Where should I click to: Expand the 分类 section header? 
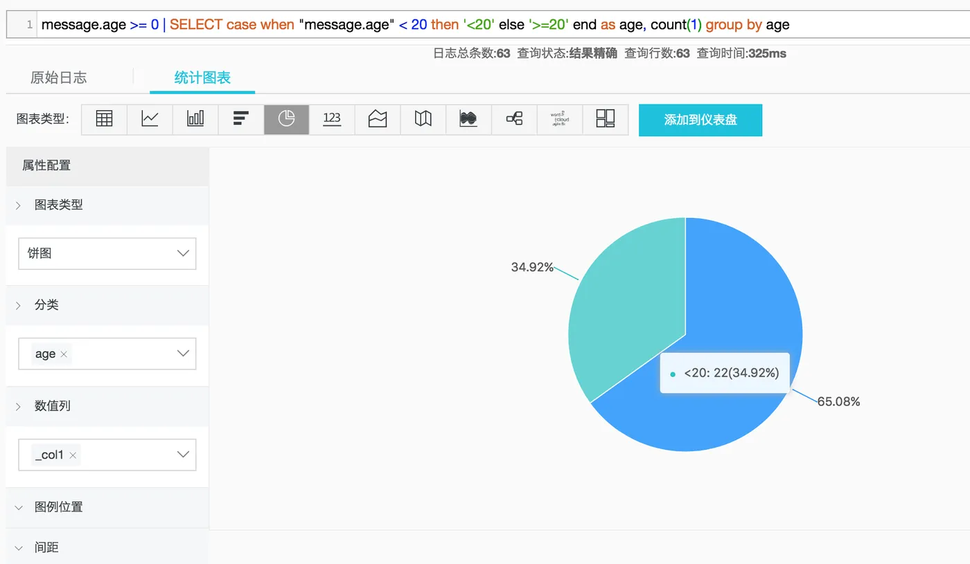coord(107,305)
